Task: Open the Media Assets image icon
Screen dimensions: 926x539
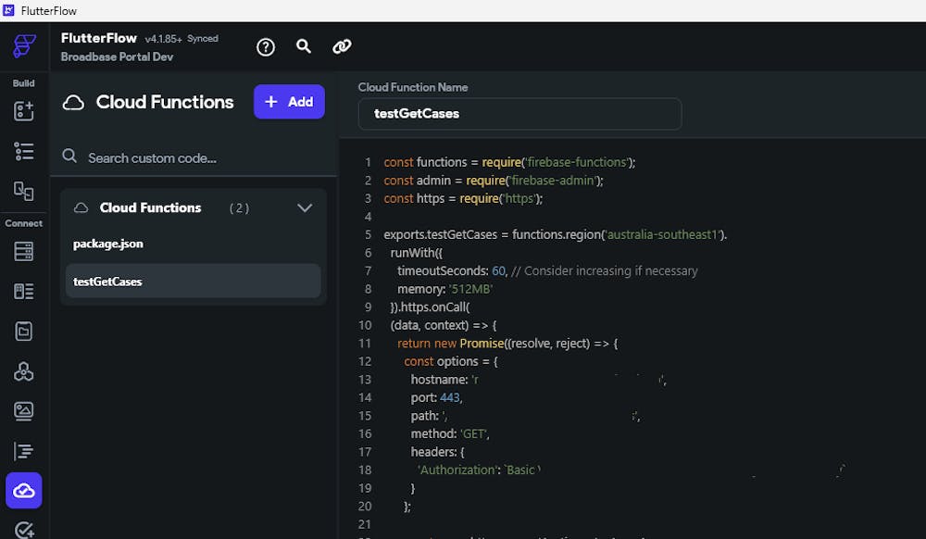Action: tap(24, 411)
